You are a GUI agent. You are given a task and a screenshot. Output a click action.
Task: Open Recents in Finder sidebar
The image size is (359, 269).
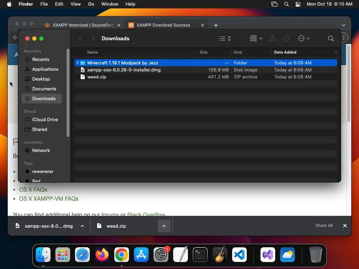point(42,59)
